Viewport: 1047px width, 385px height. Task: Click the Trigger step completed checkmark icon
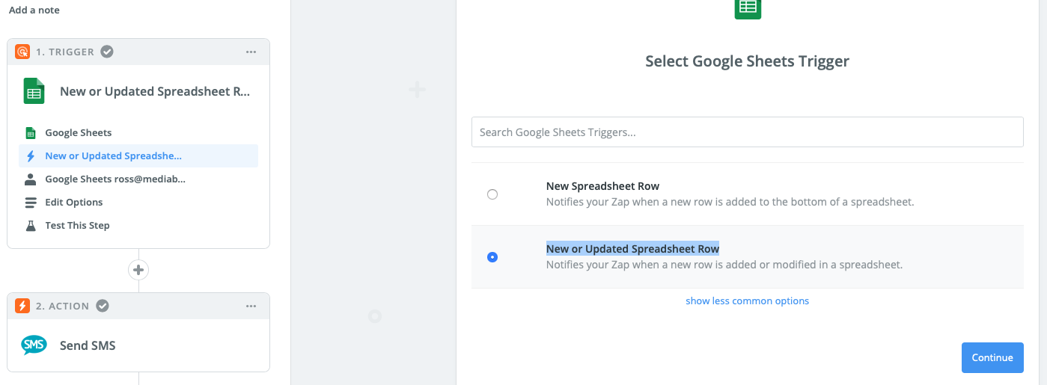click(x=107, y=52)
